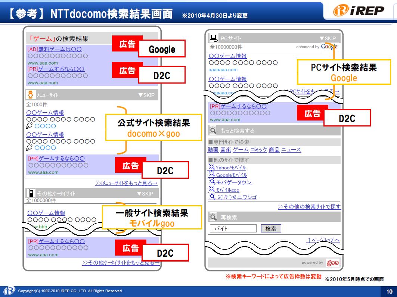Screen dimensions: 397x297
Task: Click the iREP logo in header
Action: (358, 10)
